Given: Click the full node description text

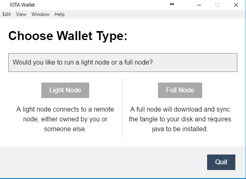Looking at the screenshot, I should tap(180, 119).
